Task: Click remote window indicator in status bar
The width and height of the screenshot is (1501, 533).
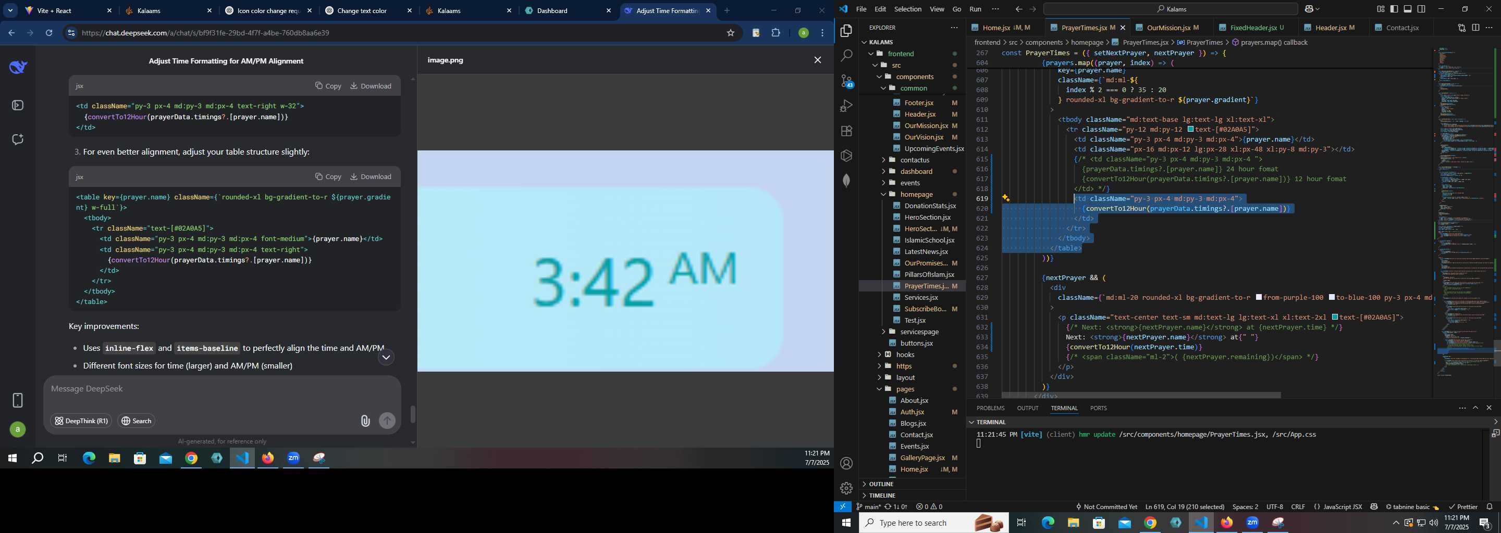Action: 843,507
